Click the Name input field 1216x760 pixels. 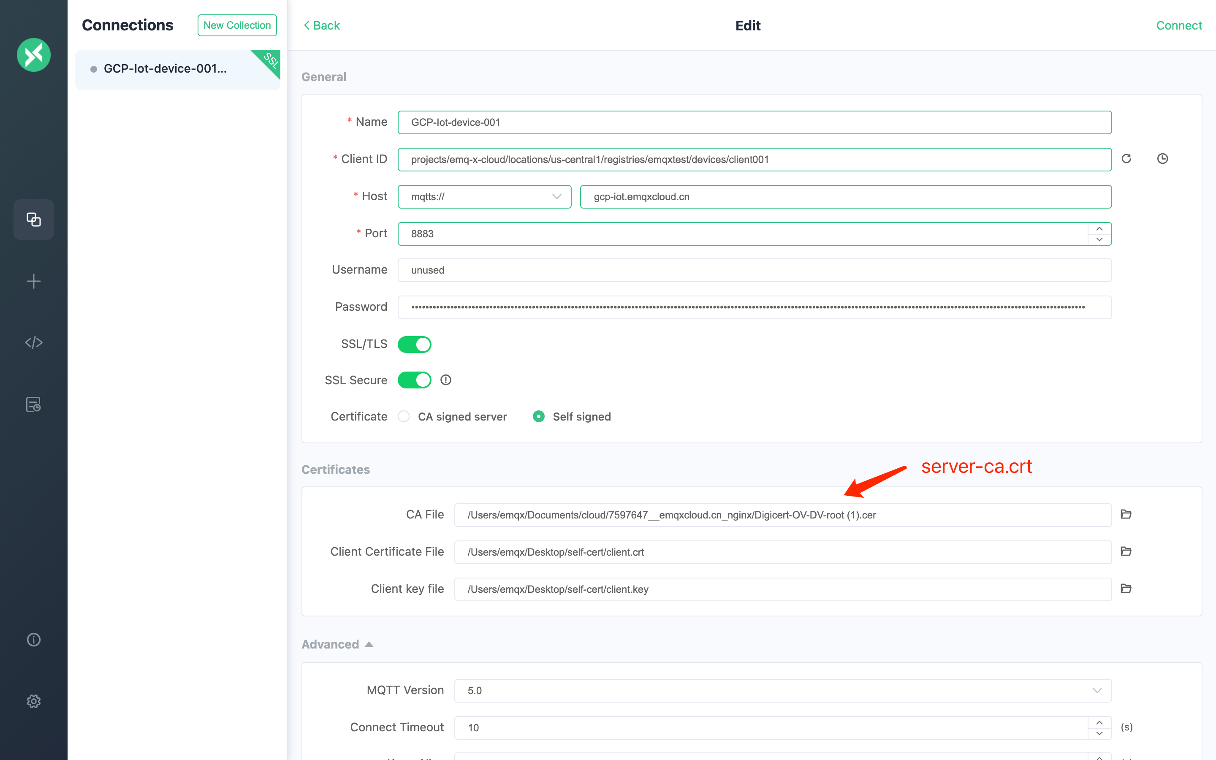pyautogui.click(x=755, y=122)
